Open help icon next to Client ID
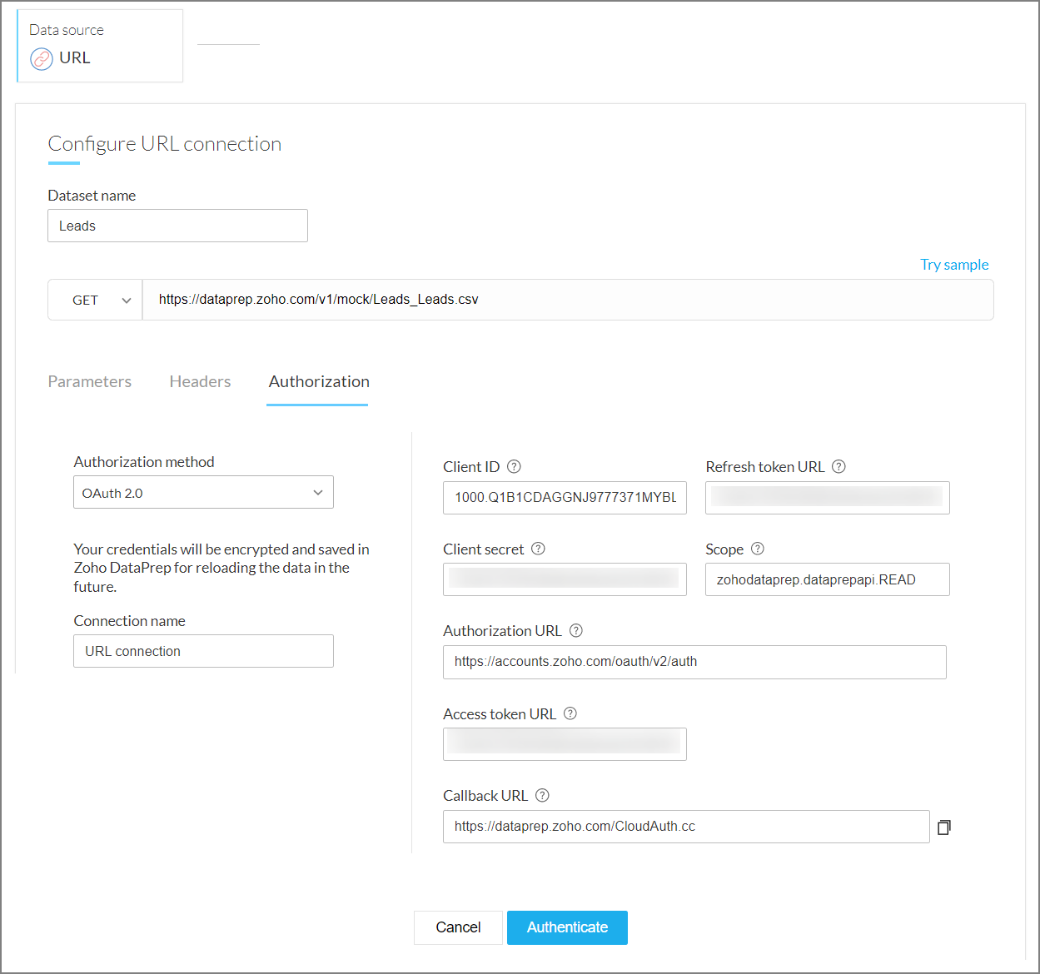 514,467
